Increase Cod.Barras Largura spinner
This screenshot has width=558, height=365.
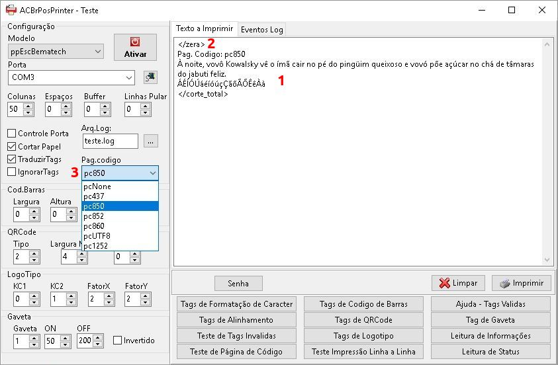coord(34,211)
